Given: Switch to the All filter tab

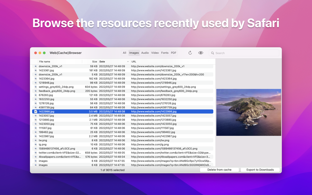Looking at the screenshot, I should point(124,53).
